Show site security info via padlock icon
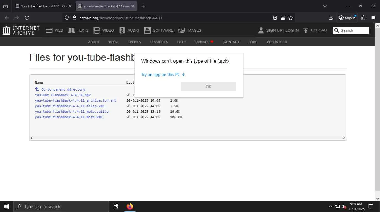This screenshot has height=212, width=380. click(74, 18)
